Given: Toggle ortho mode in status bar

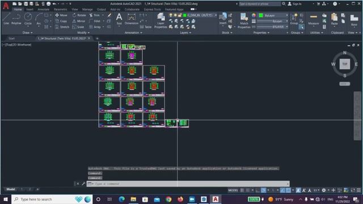Looking at the screenshot, I should point(258,190).
